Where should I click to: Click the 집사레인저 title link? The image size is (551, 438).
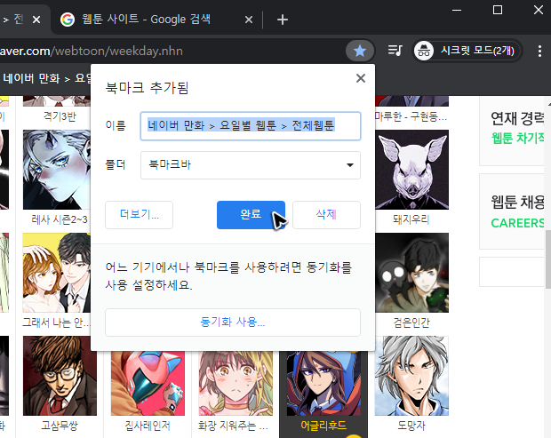[148, 426]
